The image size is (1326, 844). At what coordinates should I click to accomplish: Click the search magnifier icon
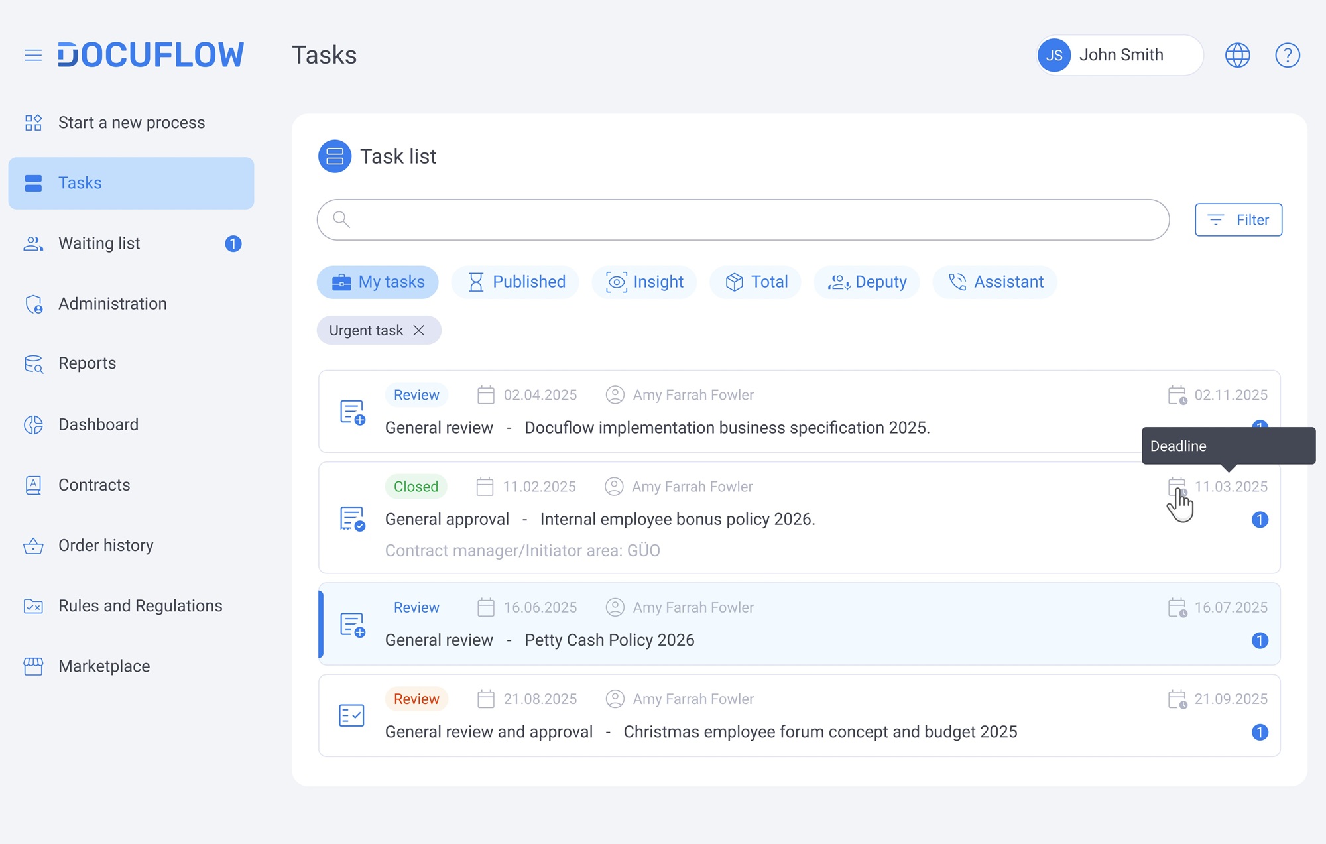(341, 219)
